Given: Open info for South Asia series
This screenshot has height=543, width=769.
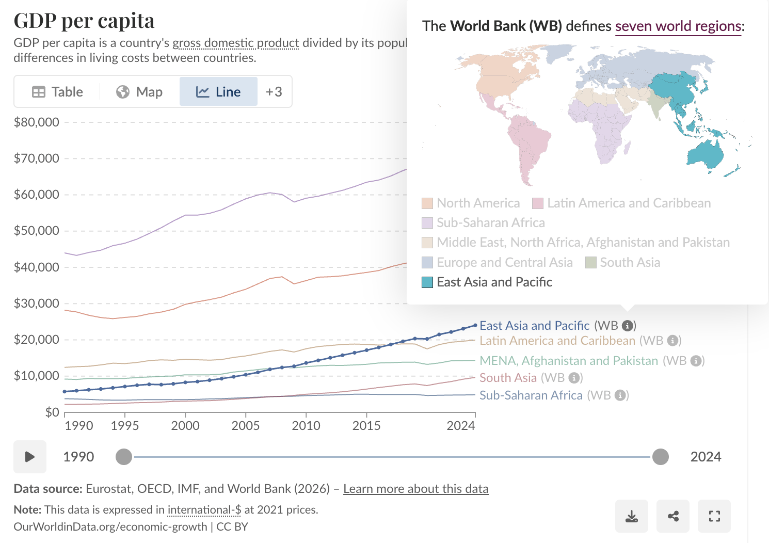Looking at the screenshot, I should (x=574, y=378).
